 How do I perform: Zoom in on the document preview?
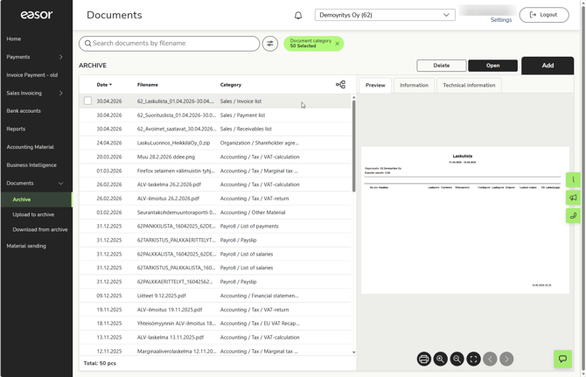tap(440, 359)
